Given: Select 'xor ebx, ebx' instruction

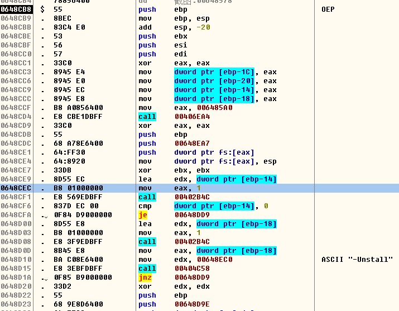Looking at the screenshot, I should coord(174,170).
